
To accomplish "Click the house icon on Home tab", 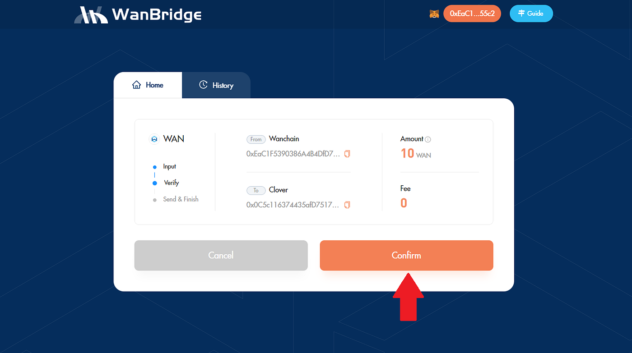I will pyautogui.click(x=136, y=85).
